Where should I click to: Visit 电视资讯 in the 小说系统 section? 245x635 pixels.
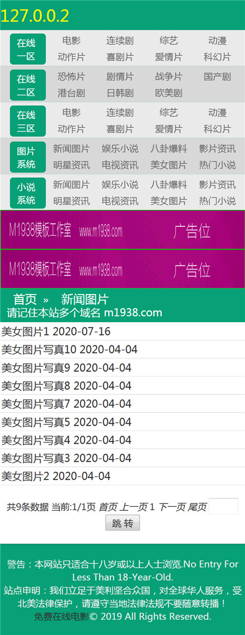[120, 202]
